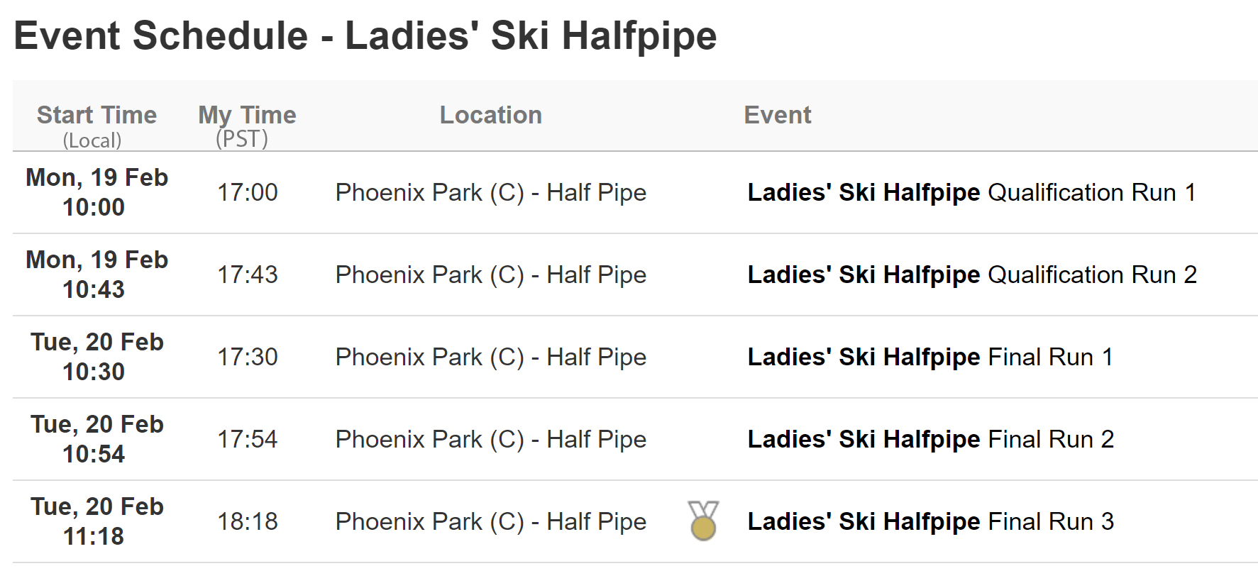The height and width of the screenshot is (588, 1258).
Task: Select the 17:00 PST time cell
Action: pyautogui.click(x=247, y=192)
